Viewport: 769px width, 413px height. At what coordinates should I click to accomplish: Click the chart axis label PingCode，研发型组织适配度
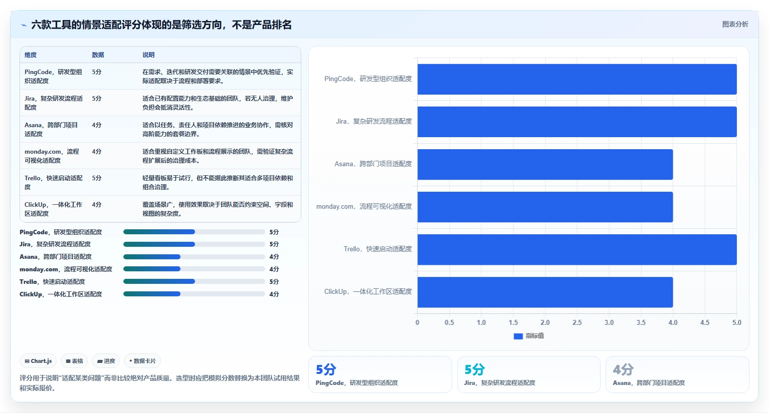[x=368, y=79]
